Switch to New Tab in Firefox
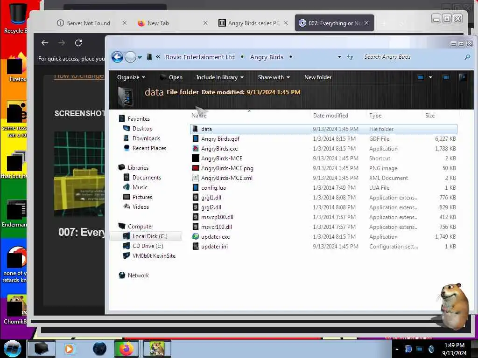Viewport: 478px width, 358px height. [x=158, y=23]
